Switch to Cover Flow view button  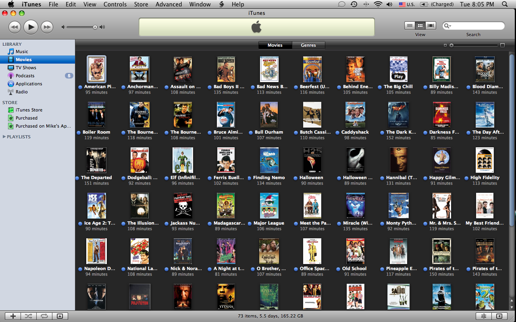[x=431, y=25]
